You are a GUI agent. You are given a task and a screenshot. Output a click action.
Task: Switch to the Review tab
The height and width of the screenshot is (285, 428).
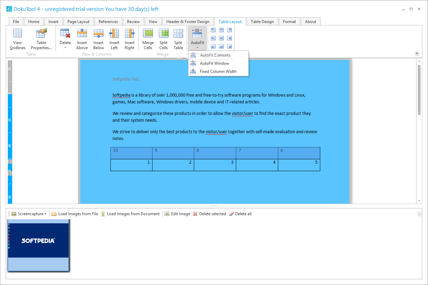[133, 21]
